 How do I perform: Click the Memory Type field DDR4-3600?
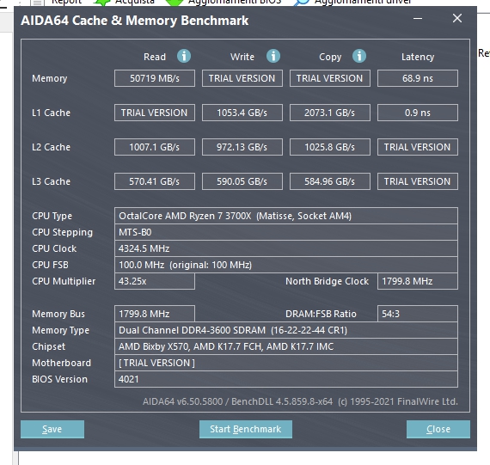click(286, 330)
